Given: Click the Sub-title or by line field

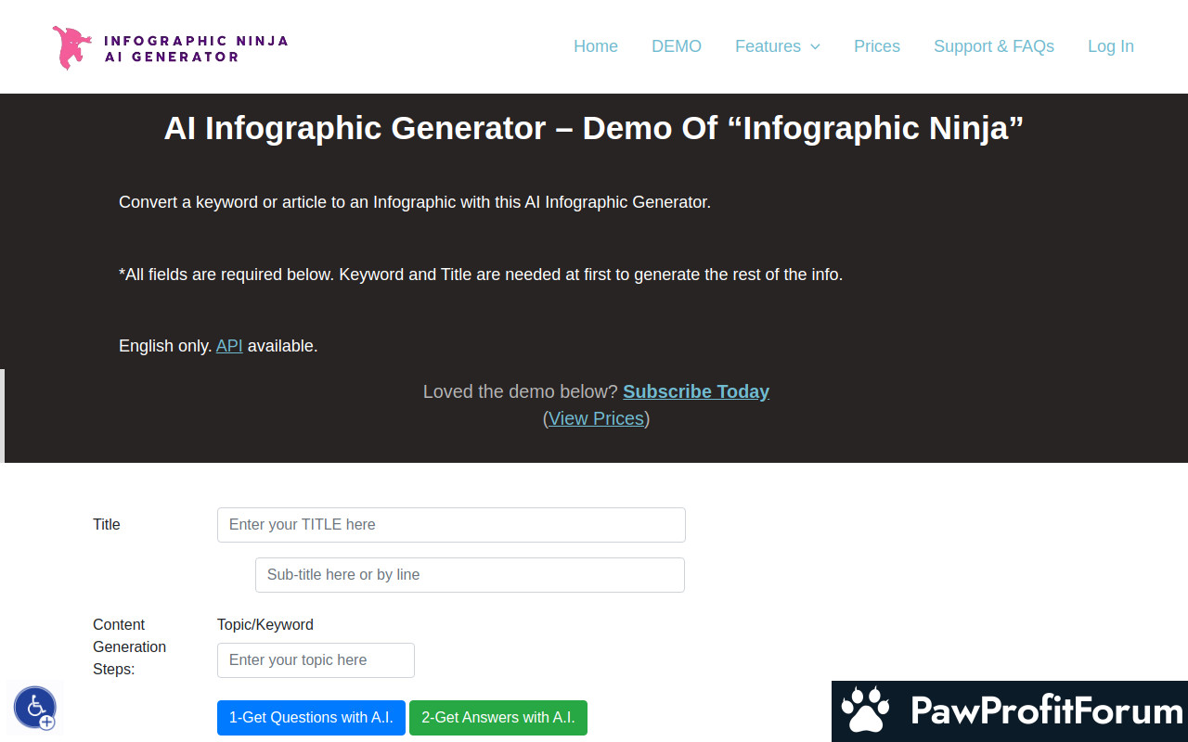Looking at the screenshot, I should (x=470, y=575).
